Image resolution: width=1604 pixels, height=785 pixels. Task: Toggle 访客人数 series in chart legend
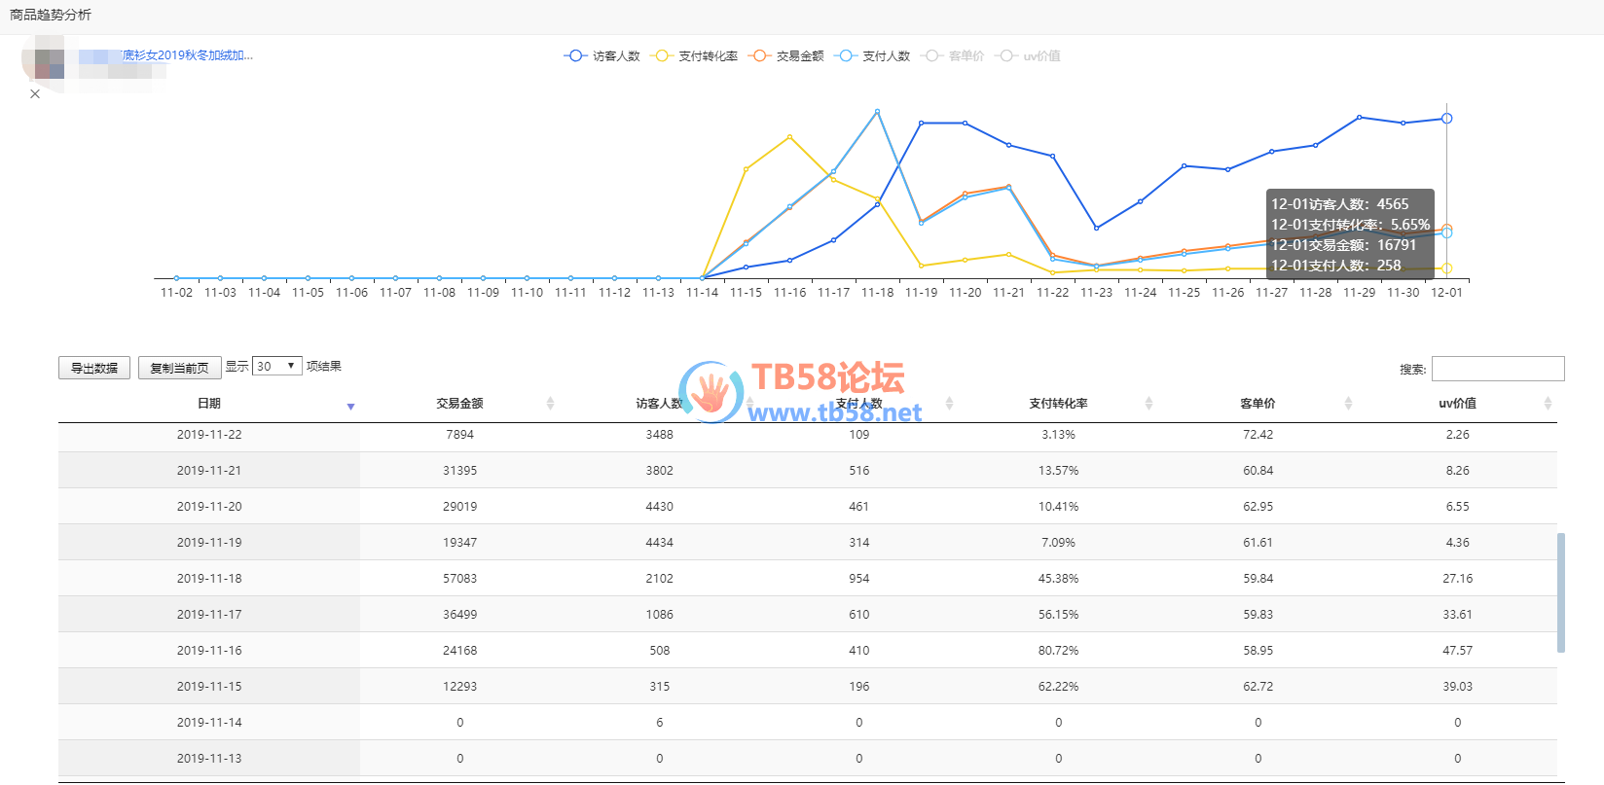coord(602,56)
